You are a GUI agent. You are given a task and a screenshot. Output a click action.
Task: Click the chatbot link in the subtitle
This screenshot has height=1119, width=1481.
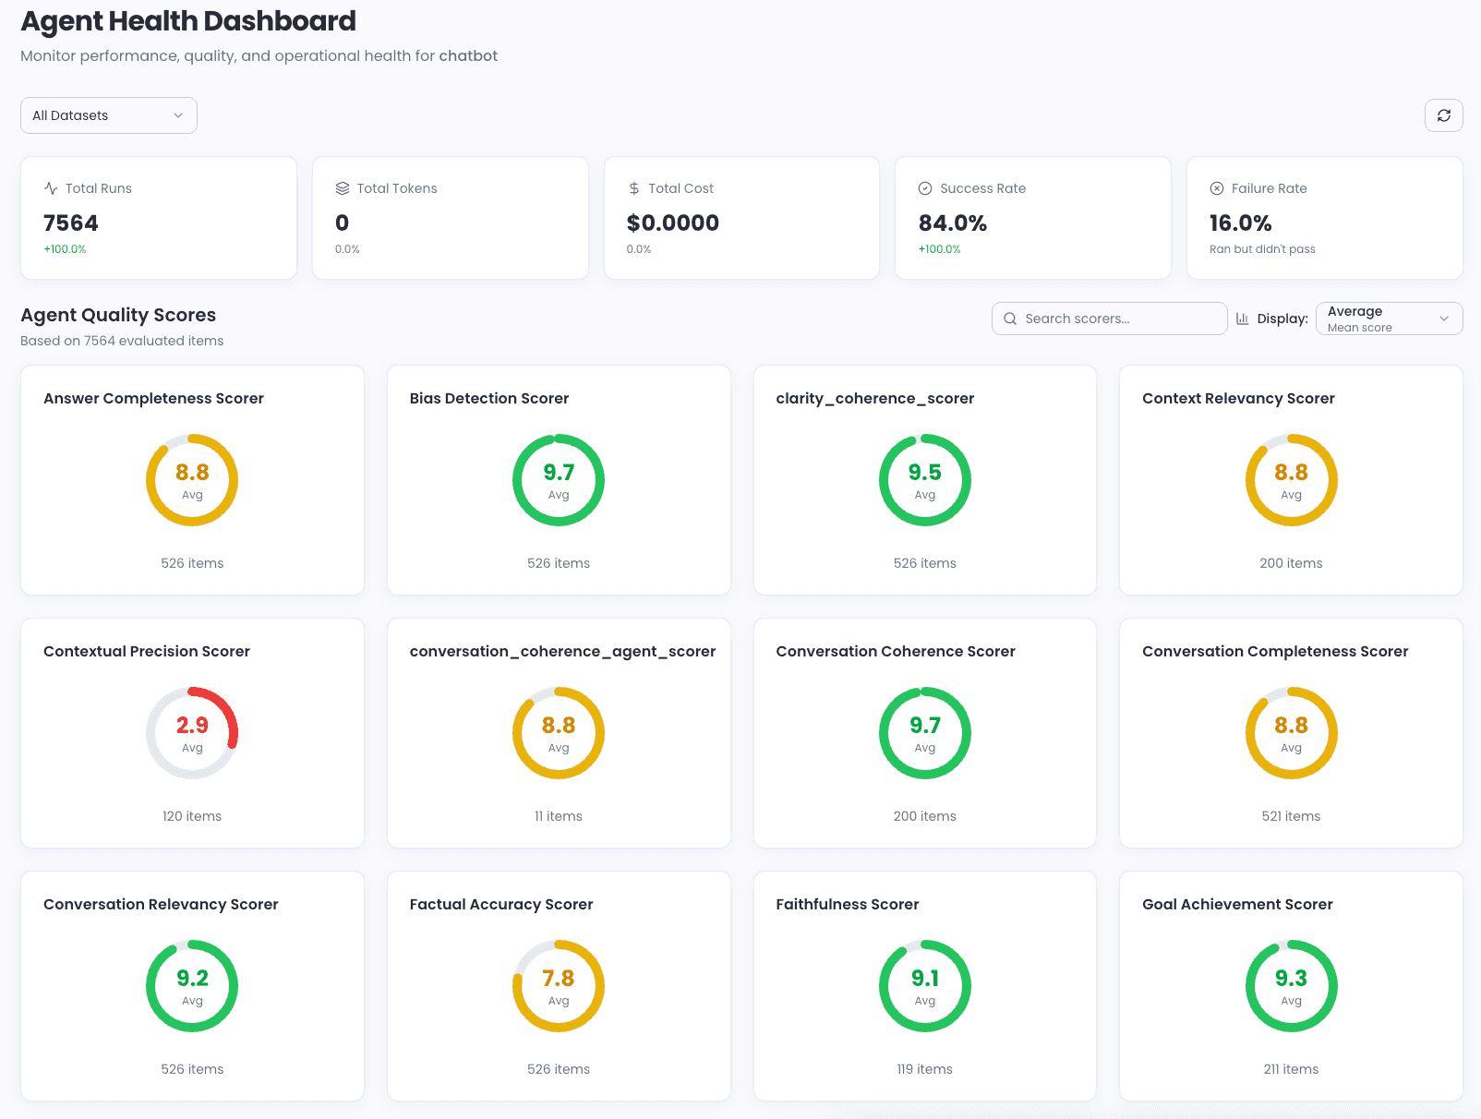[469, 55]
